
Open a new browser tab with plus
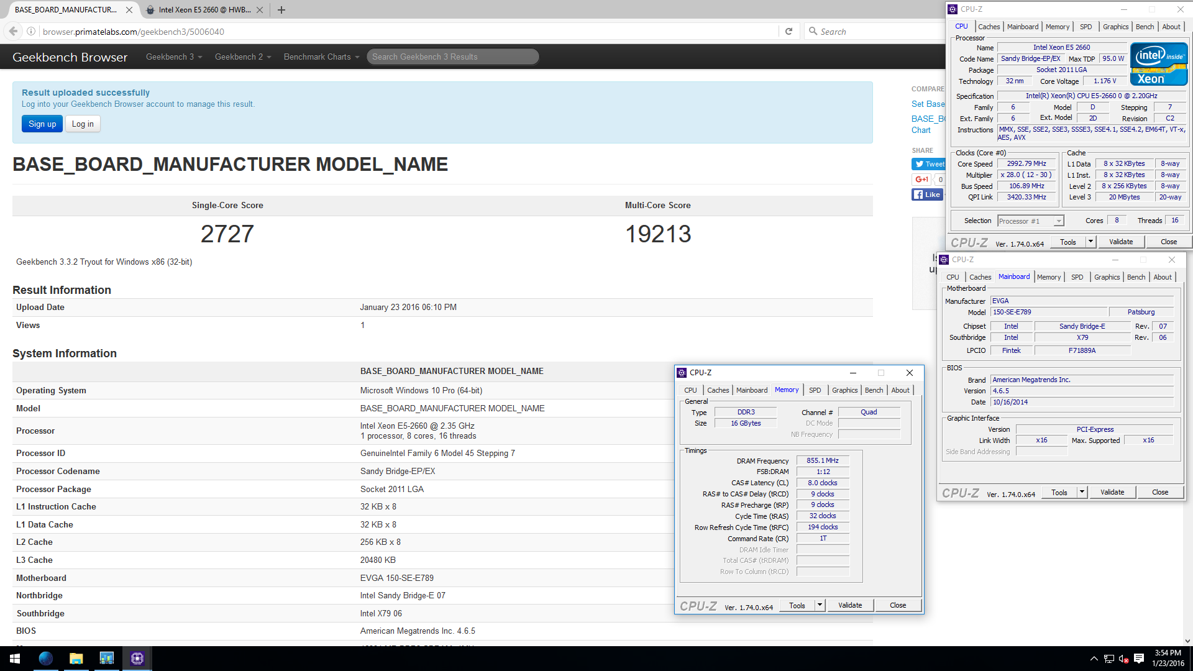(281, 10)
